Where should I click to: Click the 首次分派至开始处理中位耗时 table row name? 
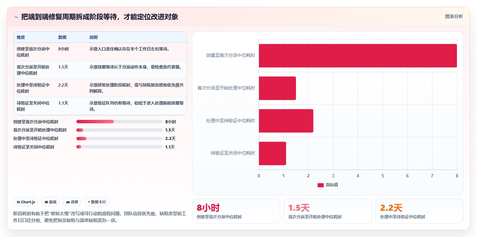(x=33, y=70)
